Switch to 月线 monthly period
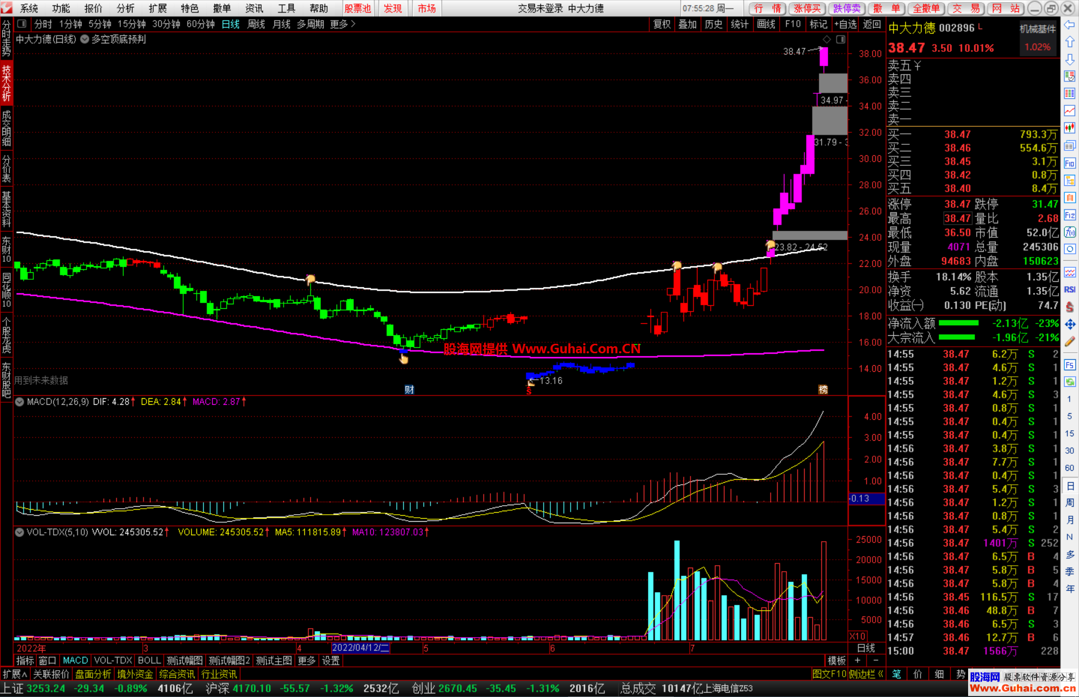This screenshot has height=697, width=1079. point(282,24)
